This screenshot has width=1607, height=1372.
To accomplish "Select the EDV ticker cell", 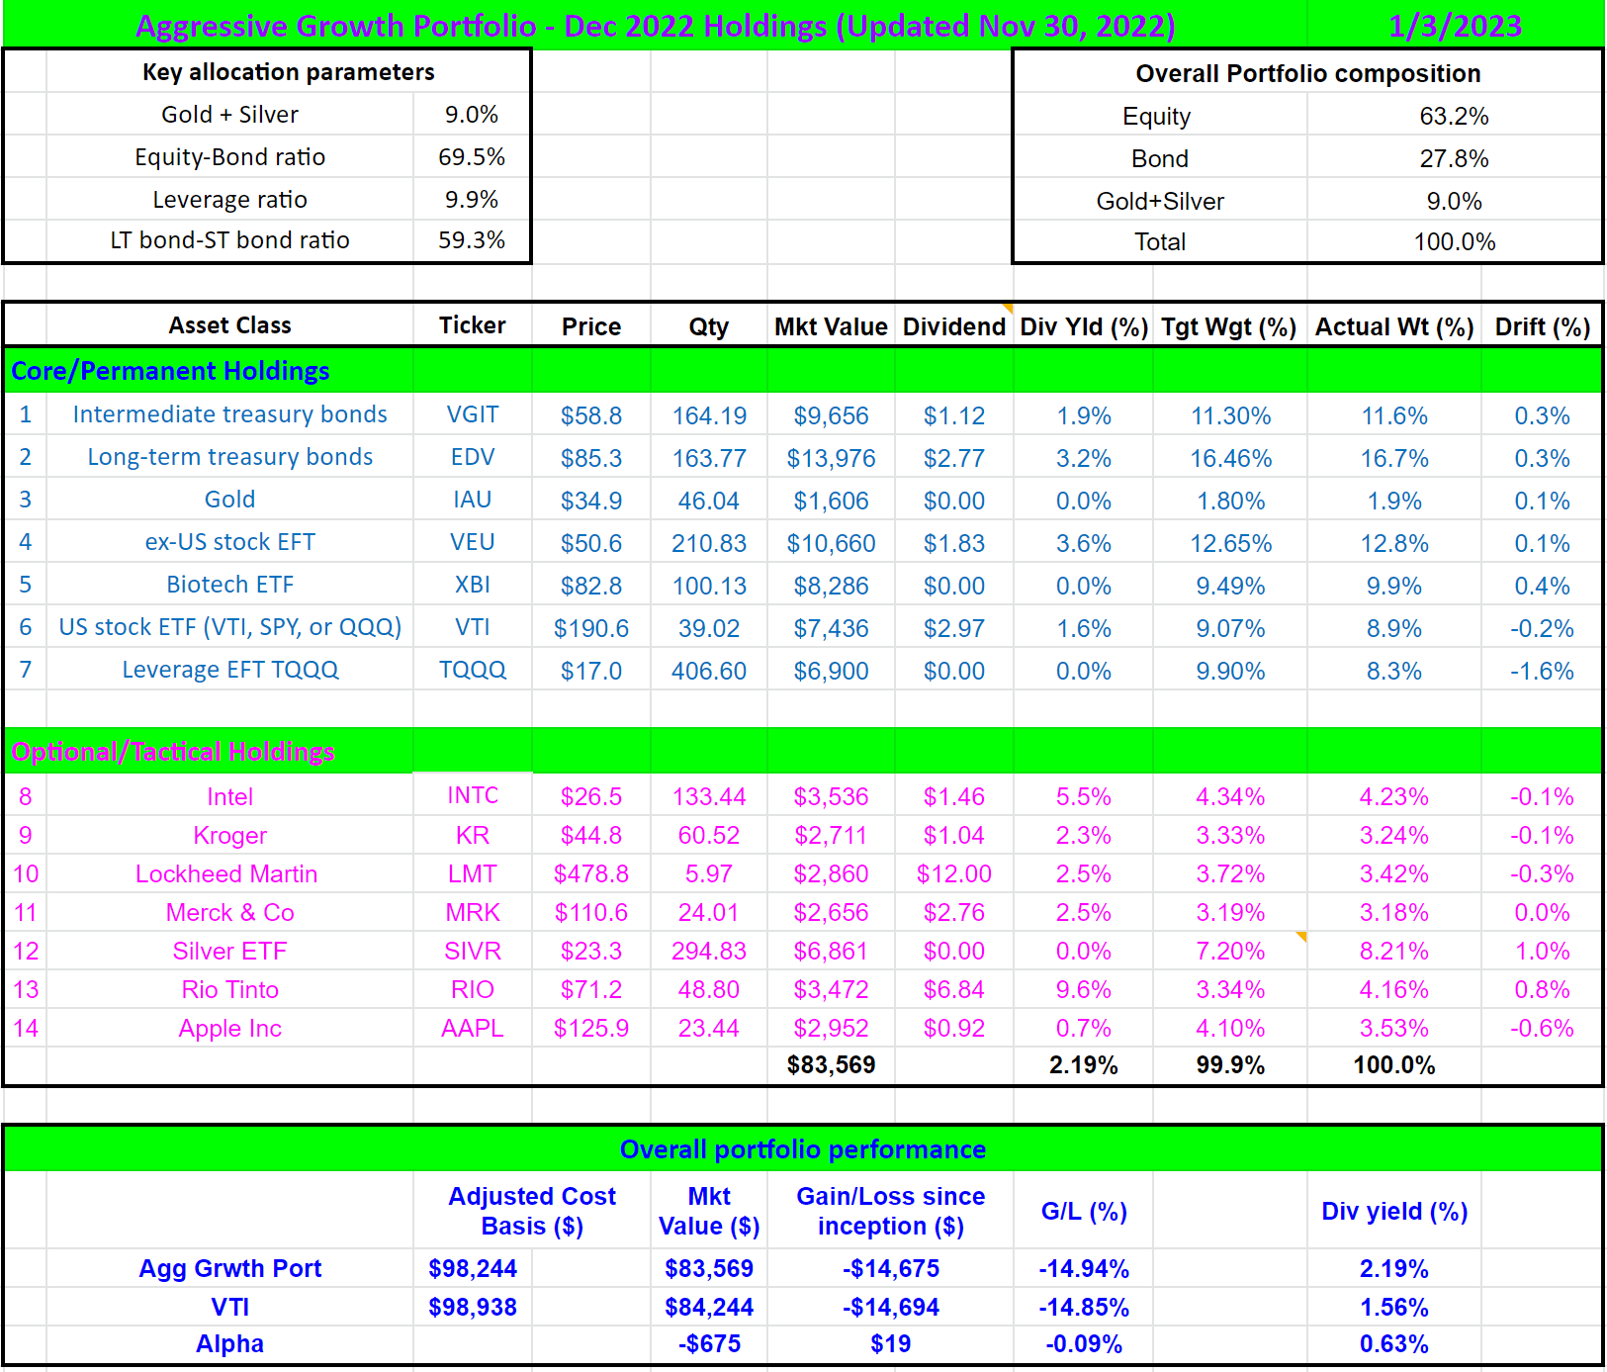I will coord(472,457).
